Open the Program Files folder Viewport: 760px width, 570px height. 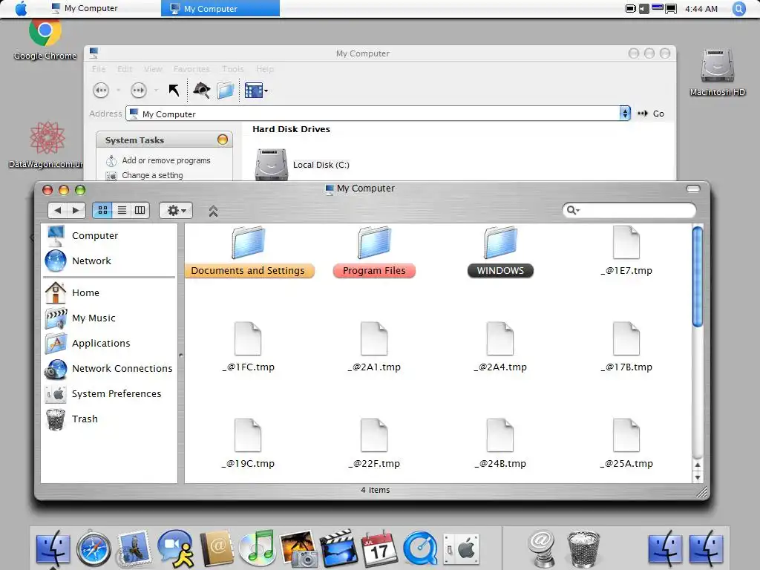374,251
